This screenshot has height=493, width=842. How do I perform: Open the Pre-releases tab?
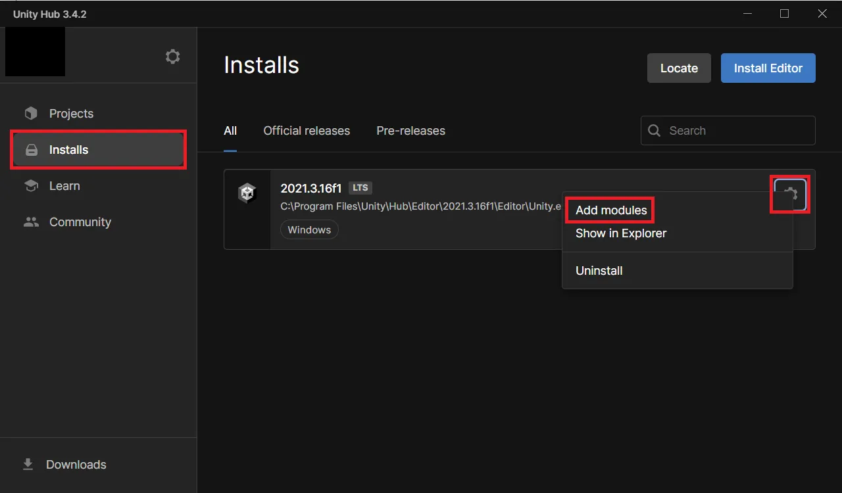tap(410, 131)
